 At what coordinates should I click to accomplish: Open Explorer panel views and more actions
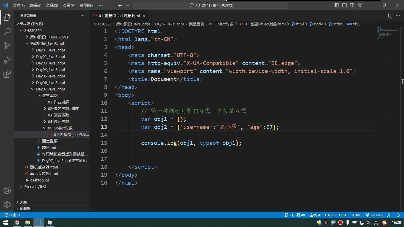click(83, 16)
